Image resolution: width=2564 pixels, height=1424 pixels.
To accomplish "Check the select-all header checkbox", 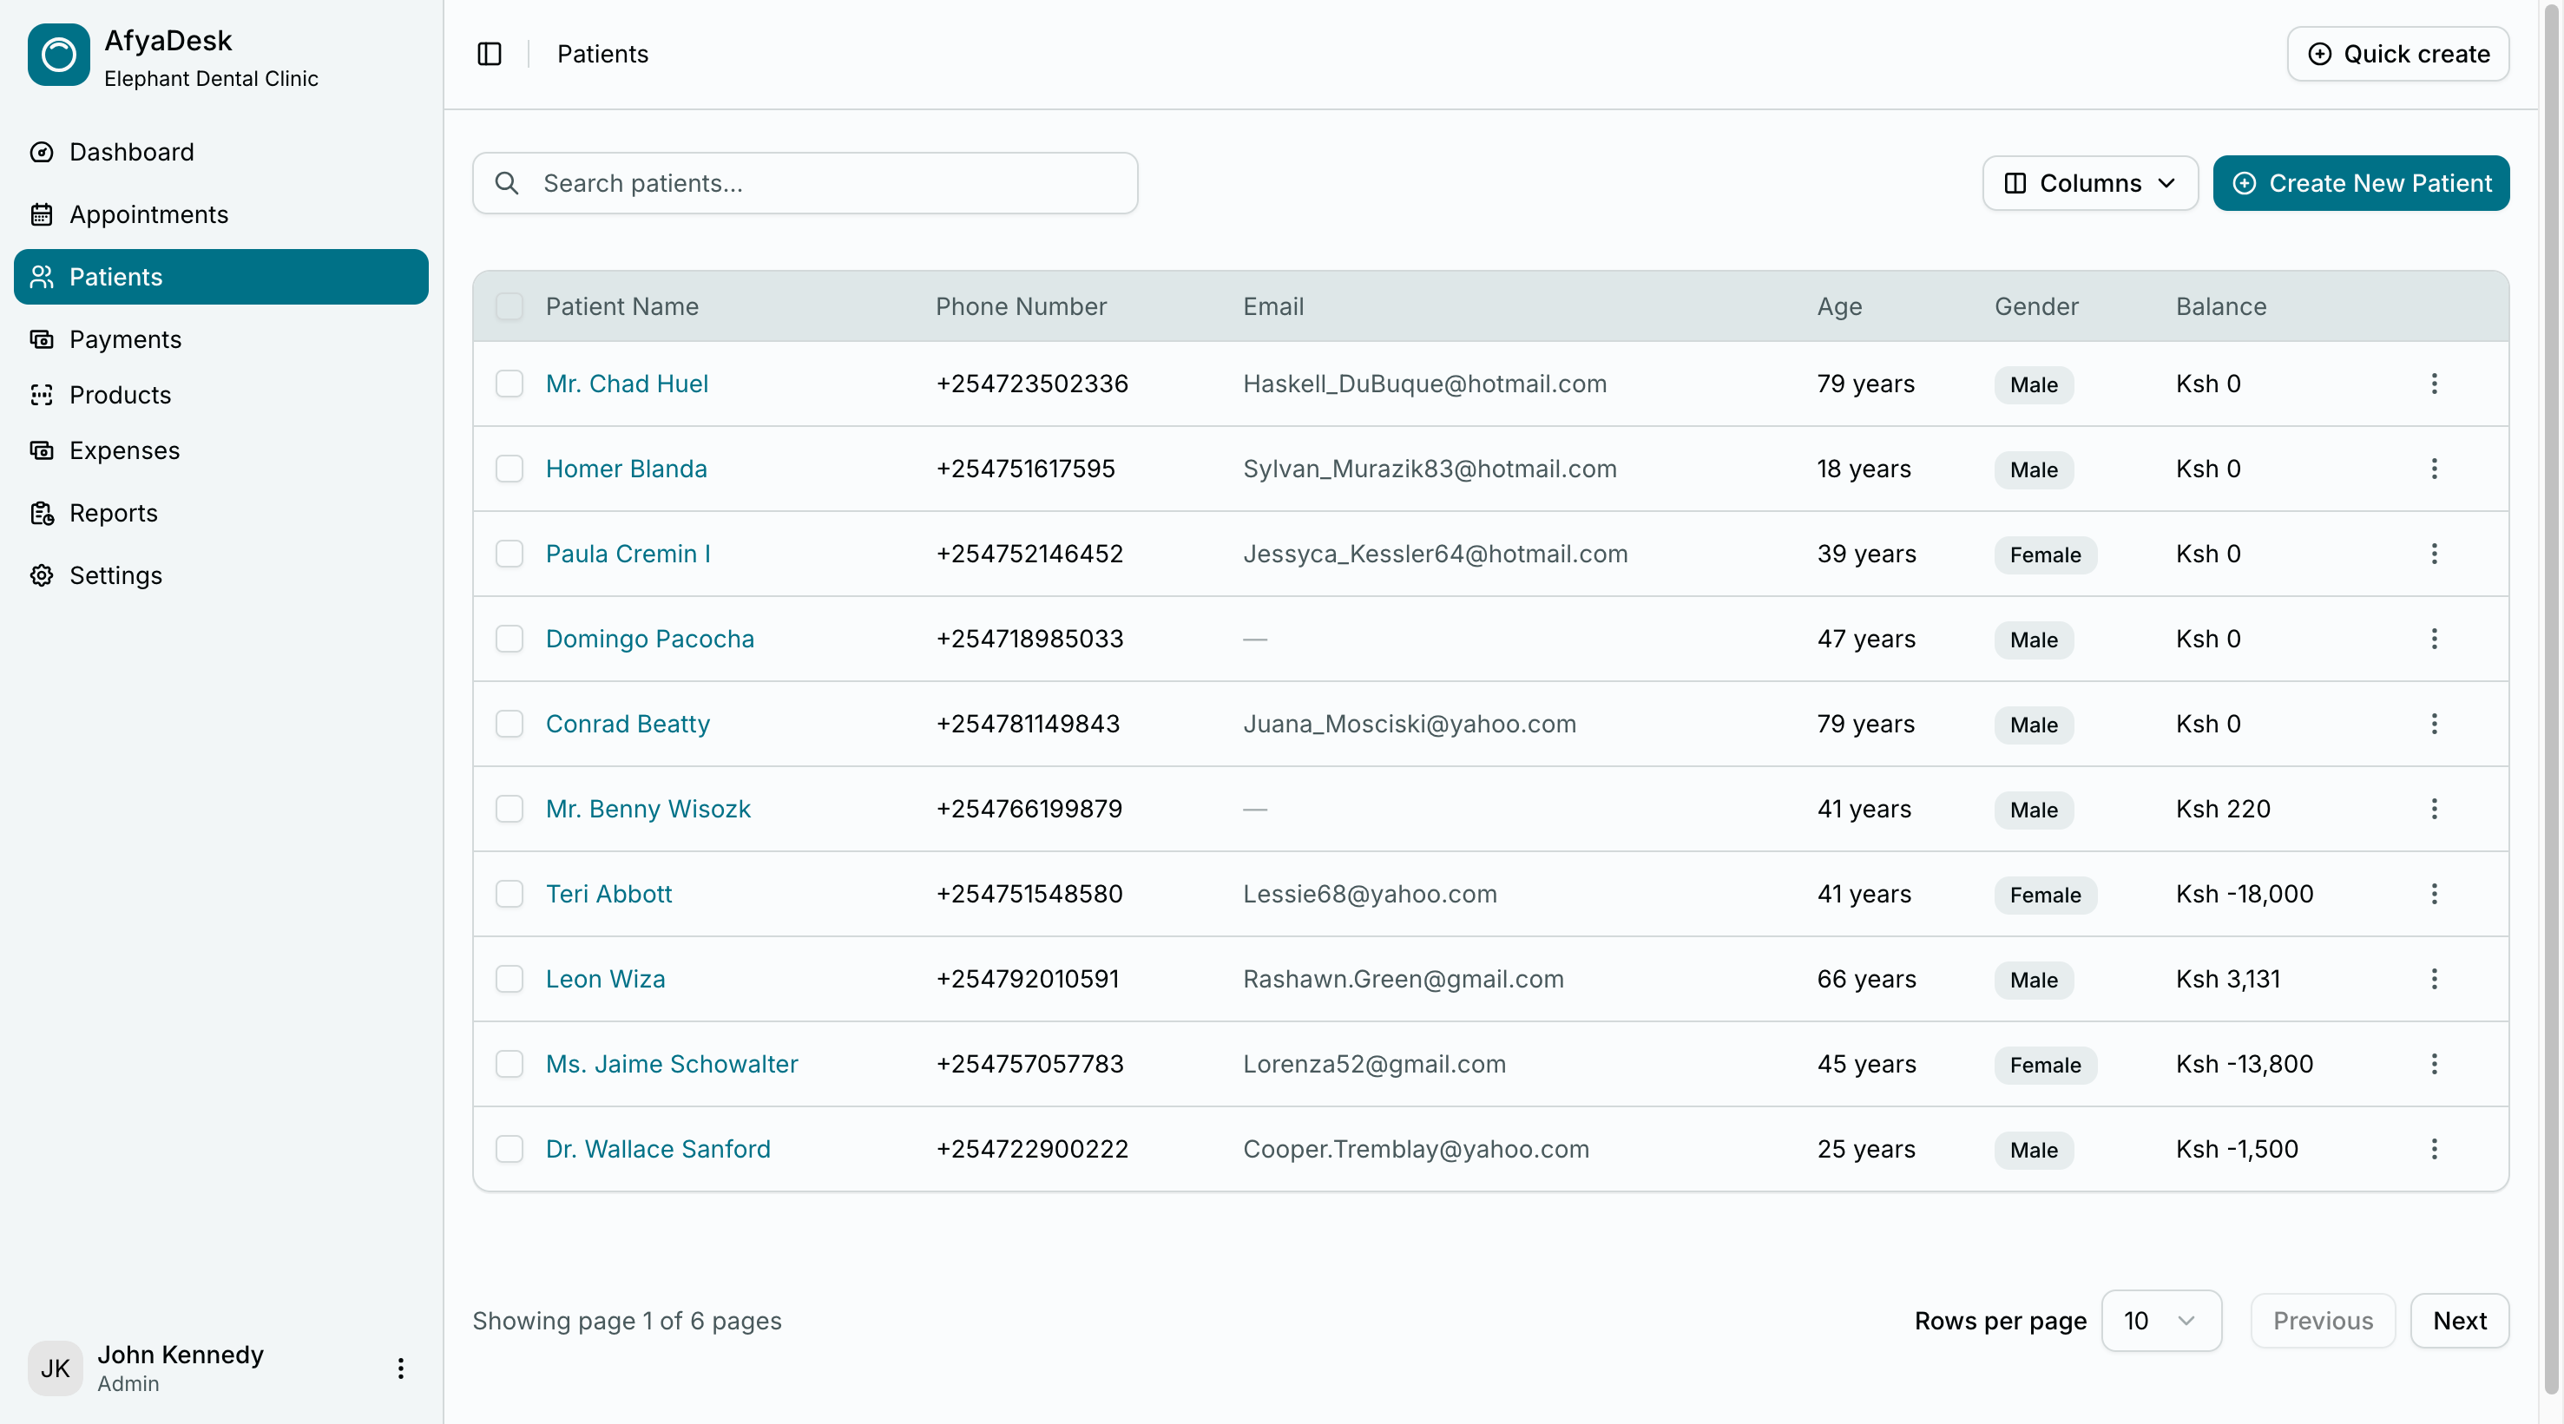I will tap(510, 306).
